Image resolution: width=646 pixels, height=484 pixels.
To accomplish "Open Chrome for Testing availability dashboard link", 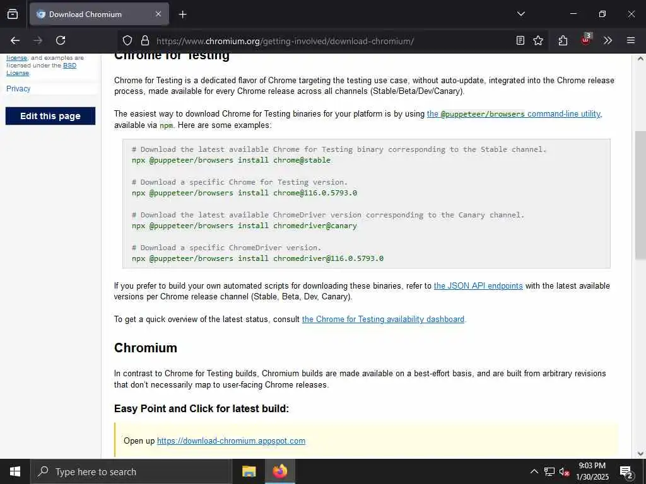I will 383,320.
